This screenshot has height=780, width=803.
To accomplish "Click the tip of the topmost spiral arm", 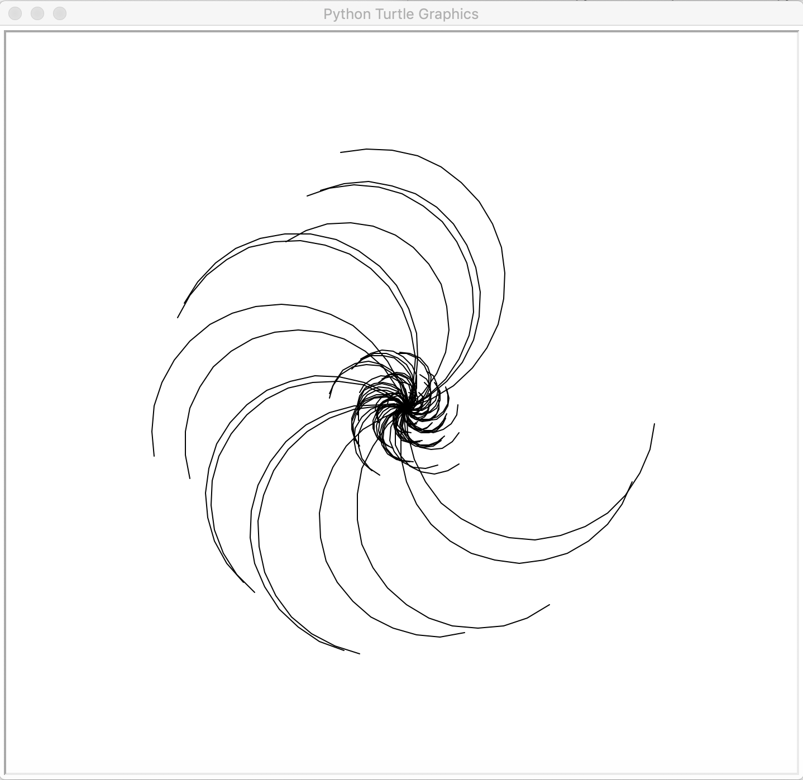I will pos(341,152).
